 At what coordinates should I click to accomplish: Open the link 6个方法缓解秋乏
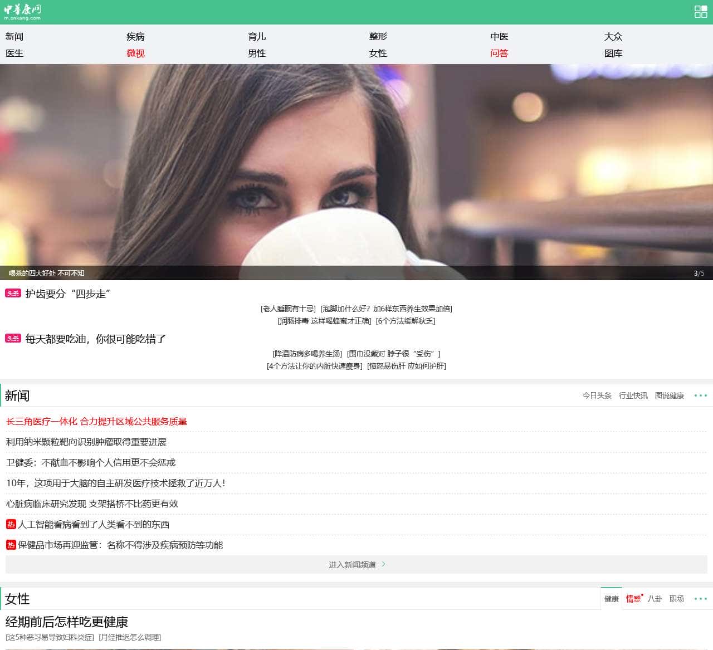click(x=406, y=321)
